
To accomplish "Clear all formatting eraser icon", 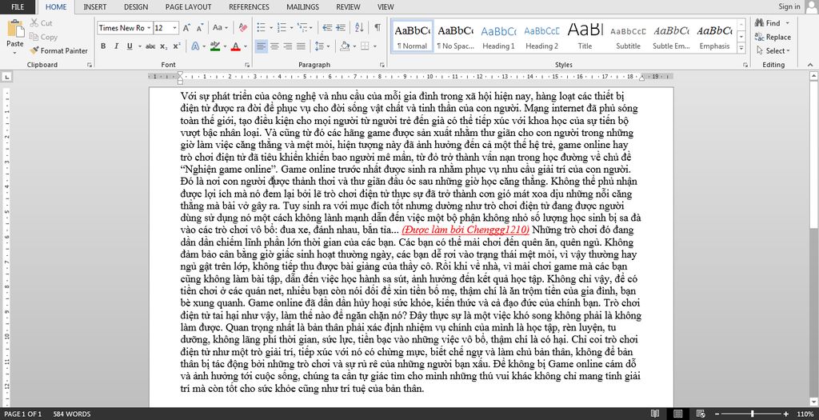I will (243, 28).
